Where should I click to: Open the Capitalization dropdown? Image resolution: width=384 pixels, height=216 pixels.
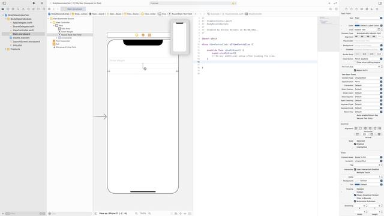368,82
